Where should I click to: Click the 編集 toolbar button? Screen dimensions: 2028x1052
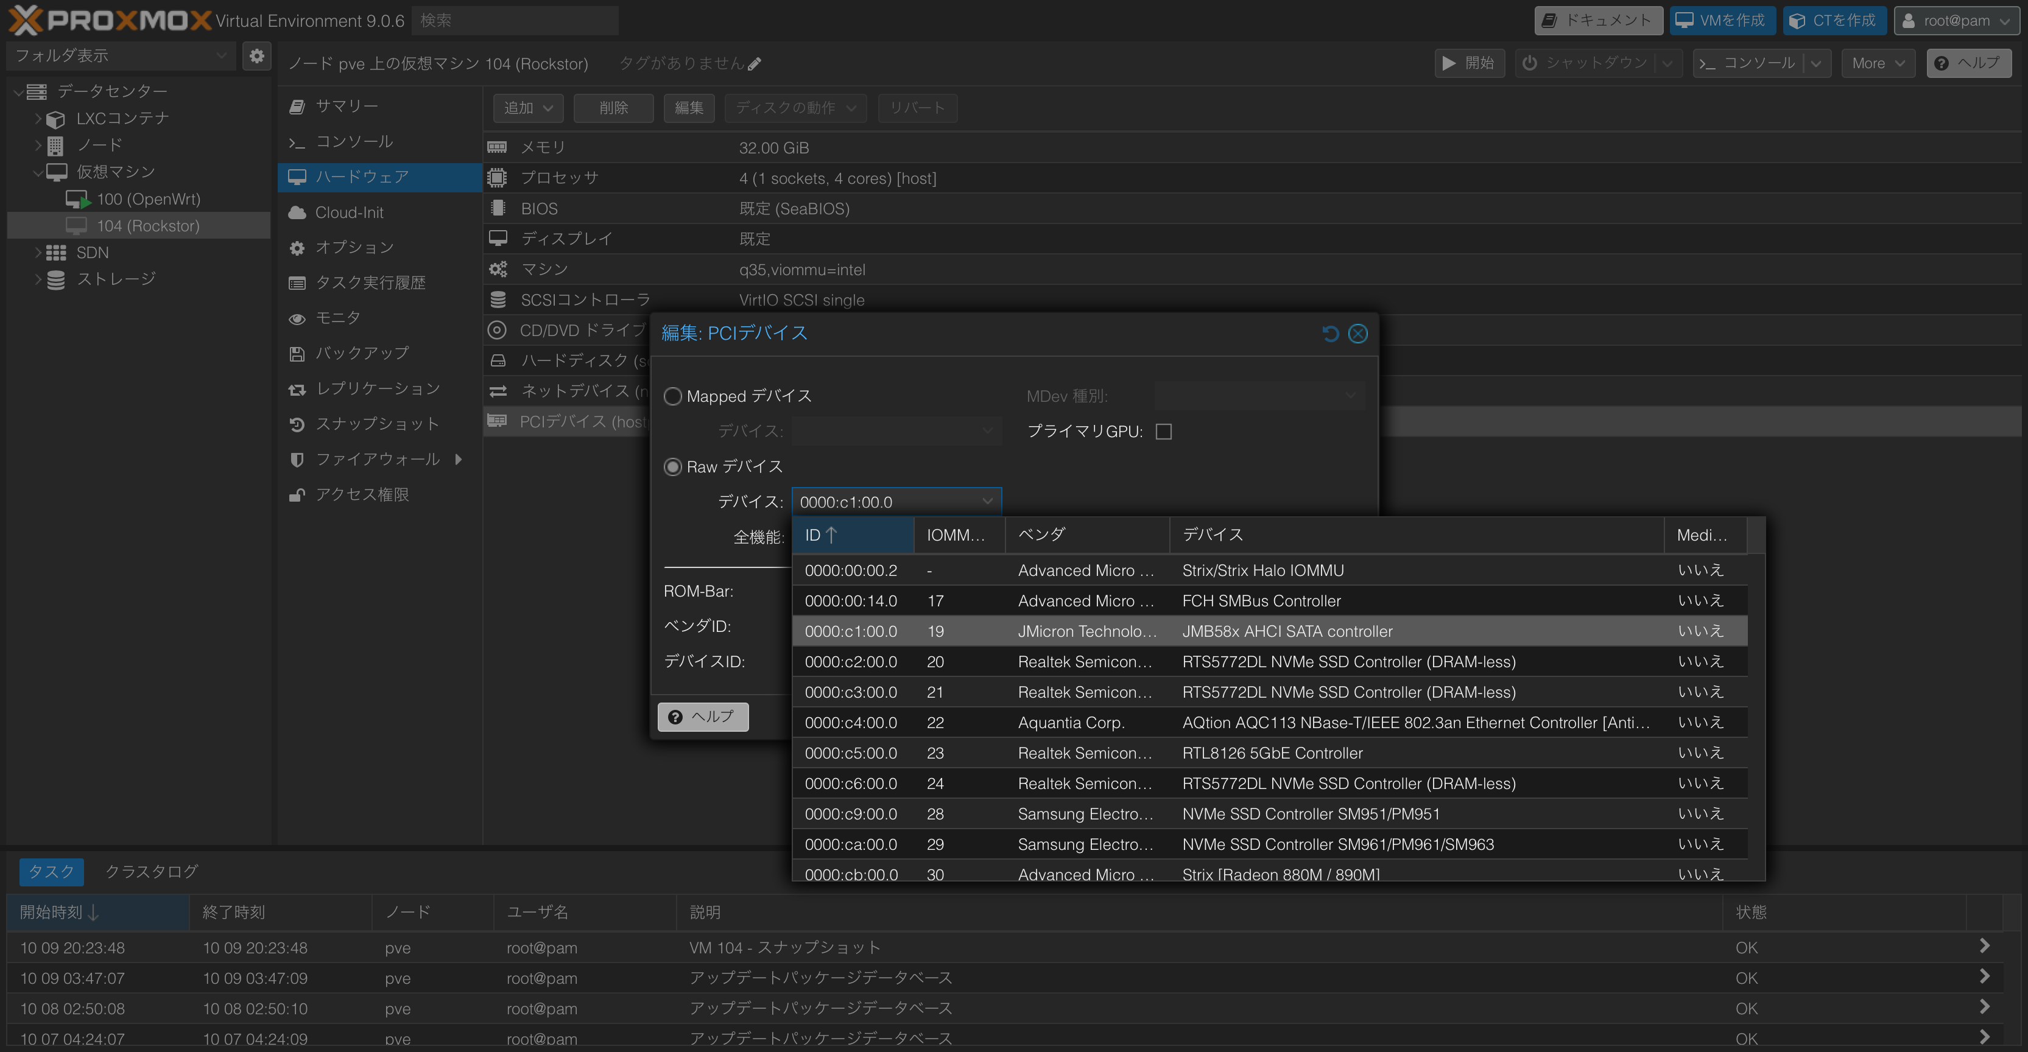pyautogui.click(x=688, y=108)
